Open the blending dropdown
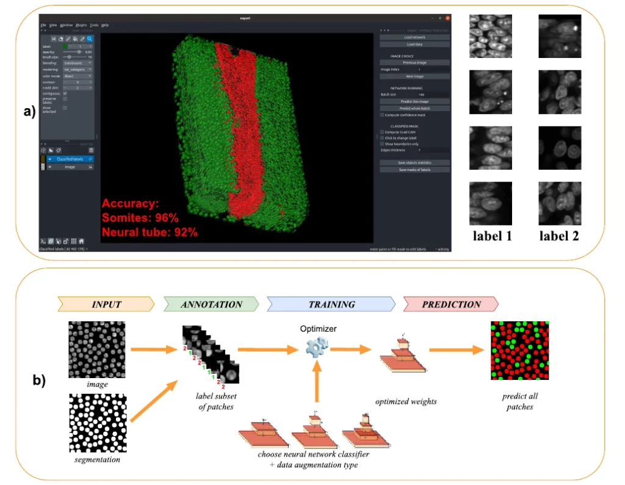 coord(78,63)
